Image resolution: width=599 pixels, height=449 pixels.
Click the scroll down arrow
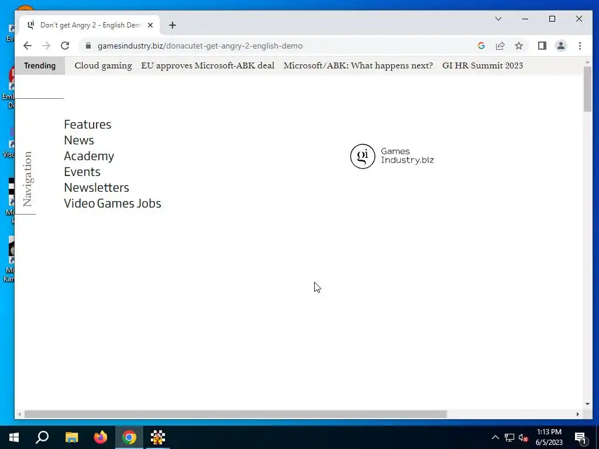point(587,404)
